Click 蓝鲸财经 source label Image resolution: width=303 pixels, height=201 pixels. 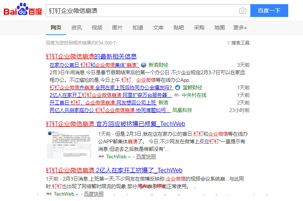pos(192,87)
